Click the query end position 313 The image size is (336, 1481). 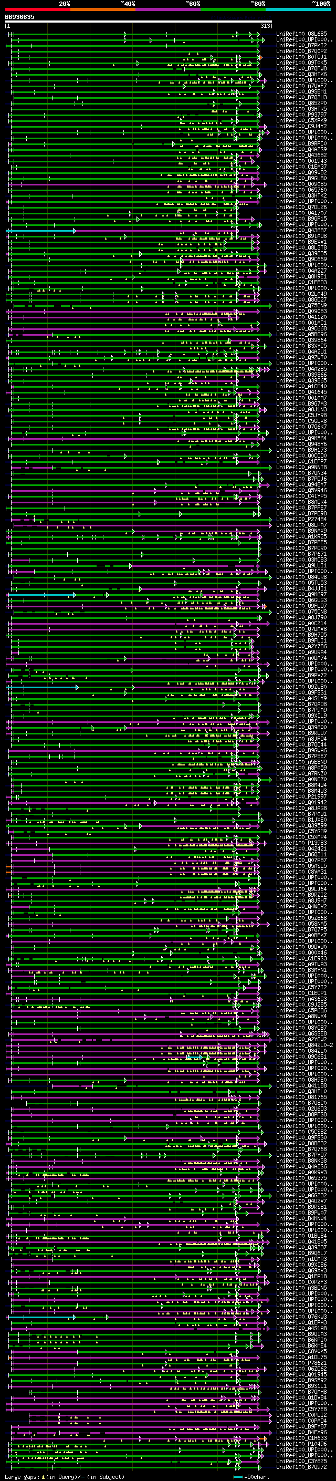coord(265,26)
